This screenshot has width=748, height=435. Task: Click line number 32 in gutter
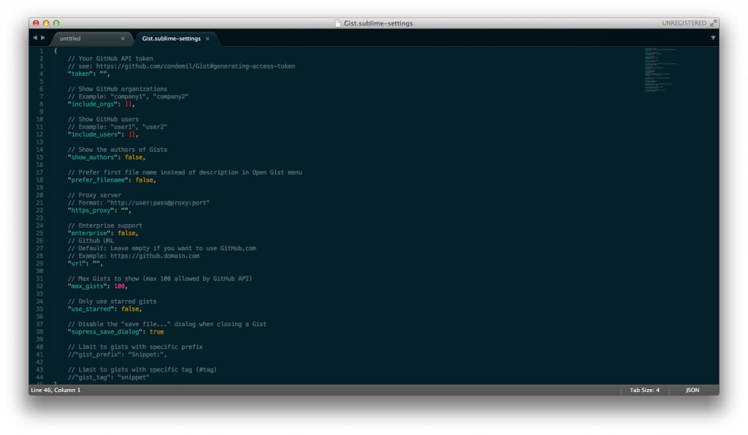(x=39, y=286)
